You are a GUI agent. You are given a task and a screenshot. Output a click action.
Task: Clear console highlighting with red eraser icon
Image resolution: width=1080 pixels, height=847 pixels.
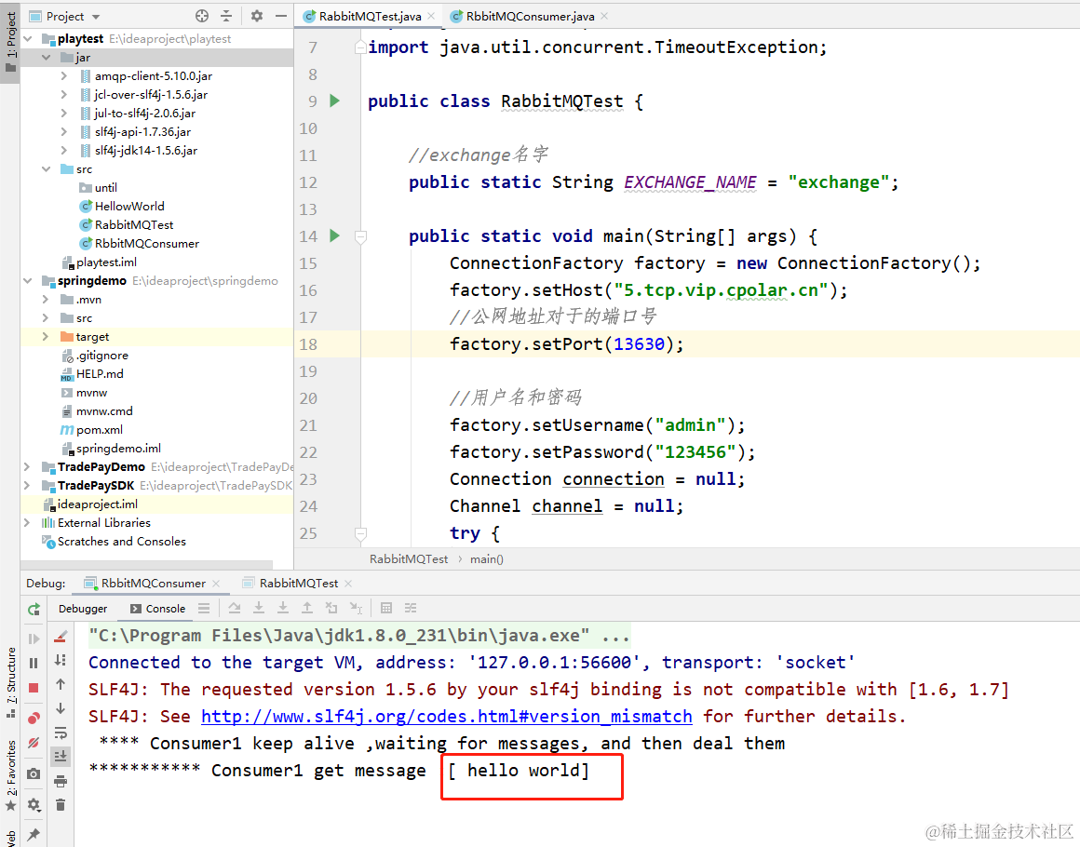point(61,636)
